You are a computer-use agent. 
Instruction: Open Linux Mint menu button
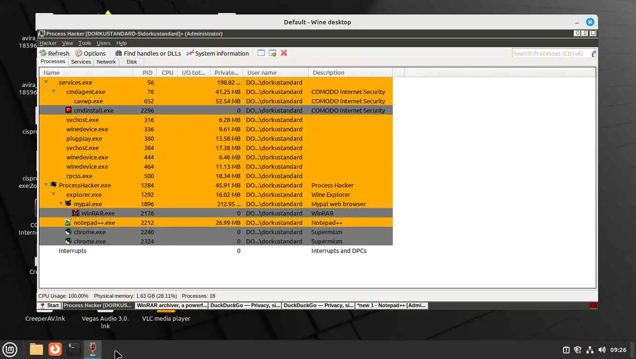click(x=10, y=349)
